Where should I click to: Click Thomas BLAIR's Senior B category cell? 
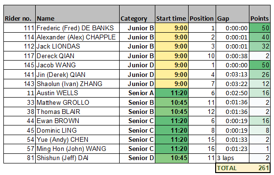137,112
